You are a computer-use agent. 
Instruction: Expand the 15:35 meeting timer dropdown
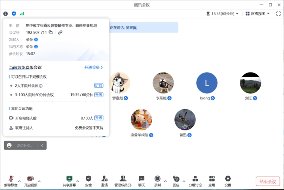(x=237, y=14)
